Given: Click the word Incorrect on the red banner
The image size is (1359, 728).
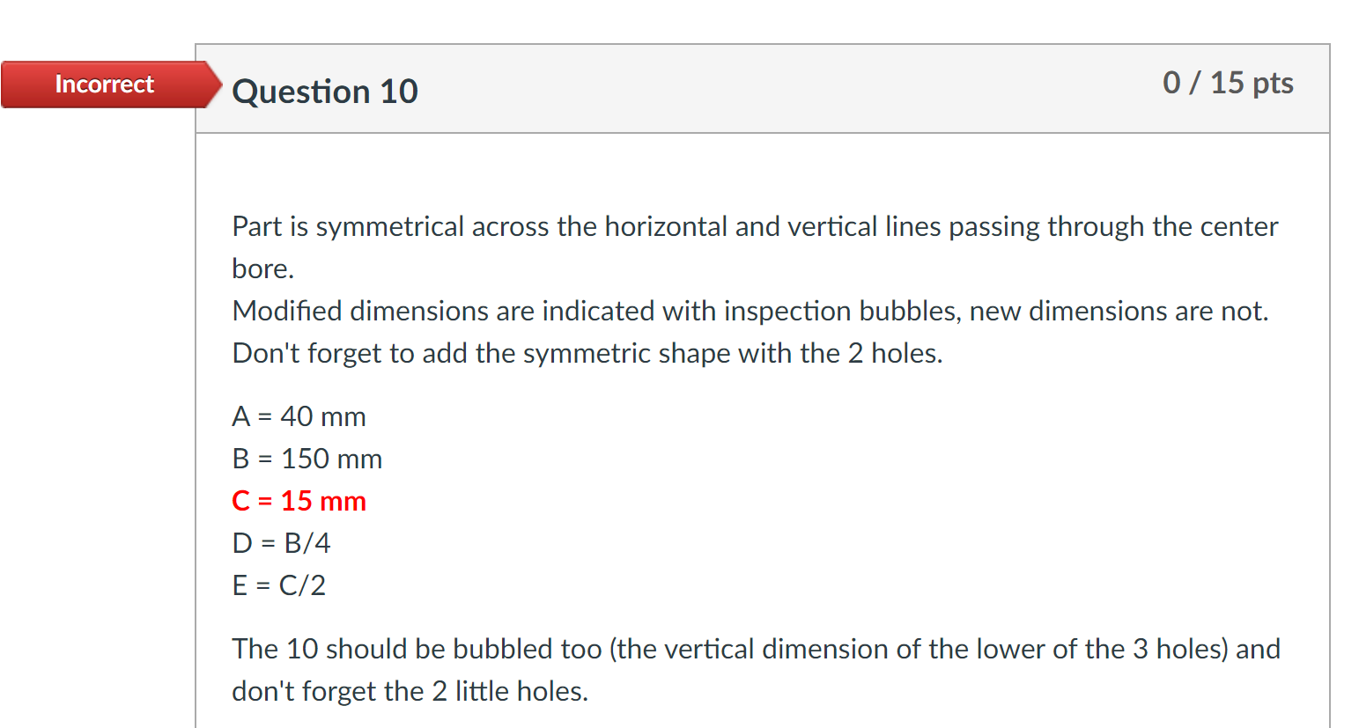Looking at the screenshot, I should (x=105, y=85).
